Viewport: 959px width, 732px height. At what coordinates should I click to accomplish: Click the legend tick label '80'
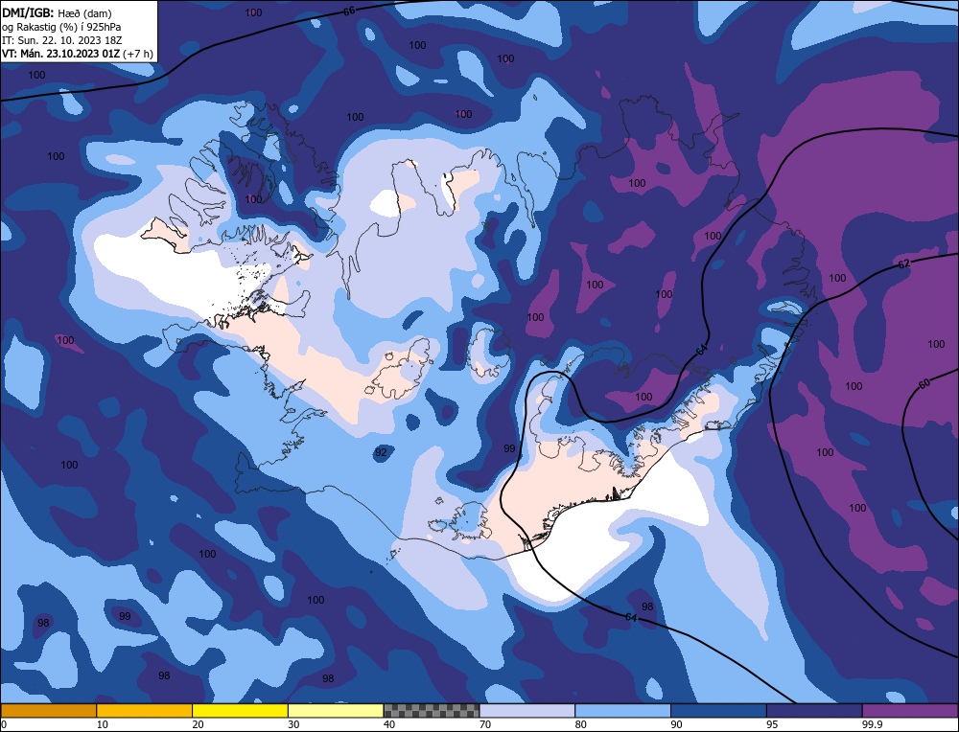coord(581,724)
